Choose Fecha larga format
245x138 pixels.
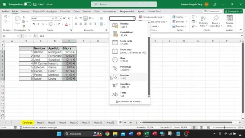click(x=129, y=51)
